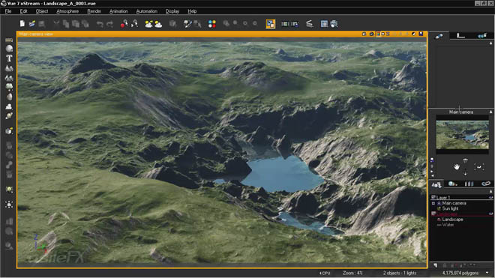Click the Zoom: 4% status entry
495x278 pixels.
point(352,273)
